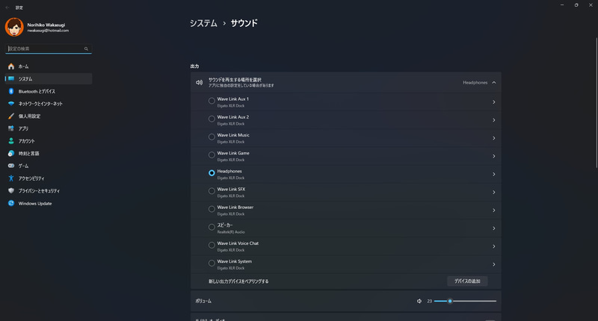Go to ホーム in the sidebar
Screen dimensions: 598x321
49,66
